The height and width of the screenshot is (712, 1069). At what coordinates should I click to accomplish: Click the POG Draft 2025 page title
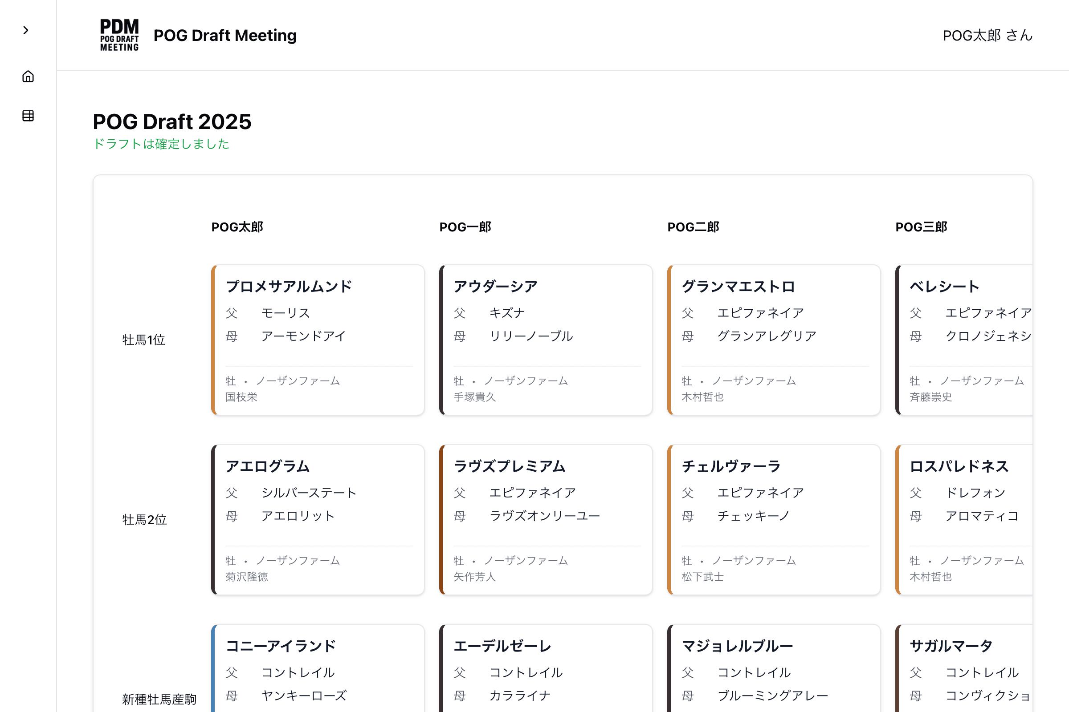coord(173,121)
